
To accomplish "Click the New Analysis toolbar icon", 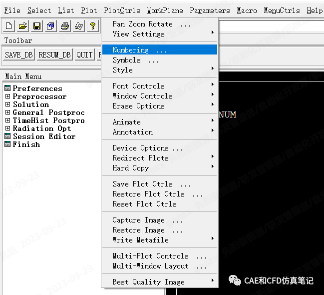I will point(8,26).
